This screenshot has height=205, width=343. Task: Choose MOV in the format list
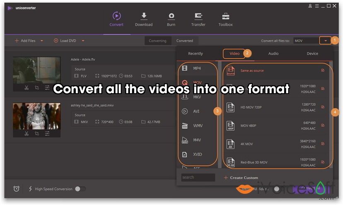tap(197, 82)
